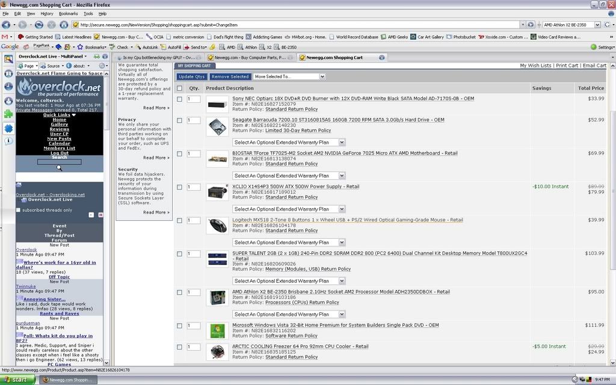Open the Photobucket bookmark
Image resolution: width=616 pixels, height=385 pixels.
coord(461,37)
